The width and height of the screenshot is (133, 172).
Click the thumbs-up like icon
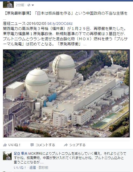(x=5, y=145)
